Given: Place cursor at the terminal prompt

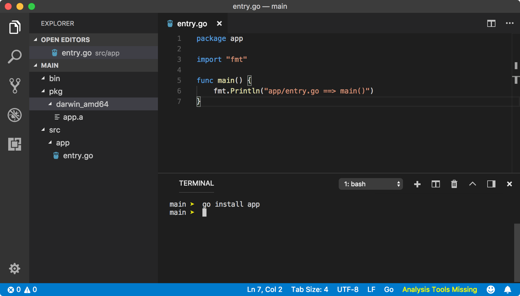Looking at the screenshot, I should [204, 213].
